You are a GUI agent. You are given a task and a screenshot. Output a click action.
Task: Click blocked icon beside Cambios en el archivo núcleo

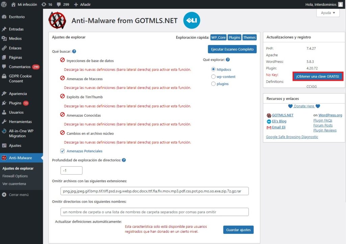pos(63,133)
